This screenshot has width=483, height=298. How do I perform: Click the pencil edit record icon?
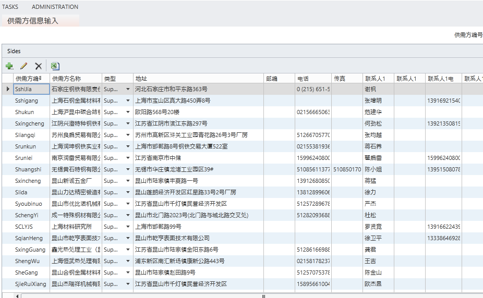pyautogui.click(x=23, y=66)
